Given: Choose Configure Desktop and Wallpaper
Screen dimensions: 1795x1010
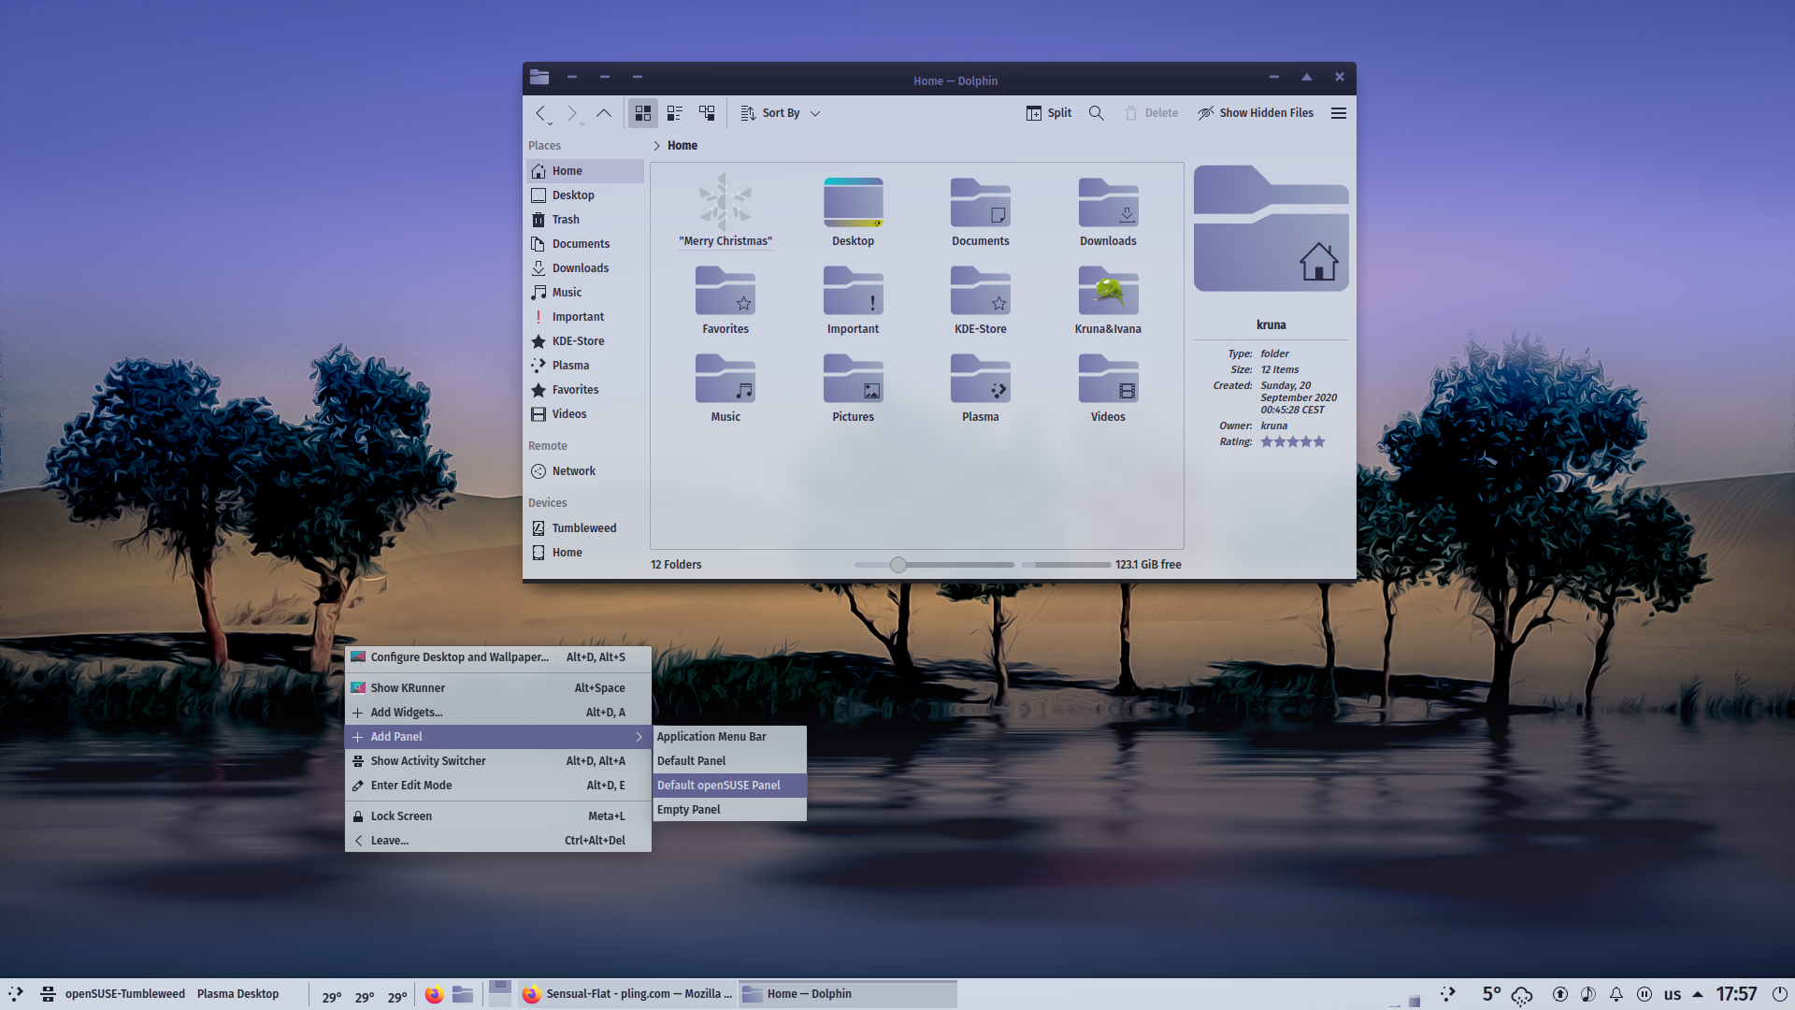Looking at the screenshot, I should pyautogui.click(x=498, y=657).
